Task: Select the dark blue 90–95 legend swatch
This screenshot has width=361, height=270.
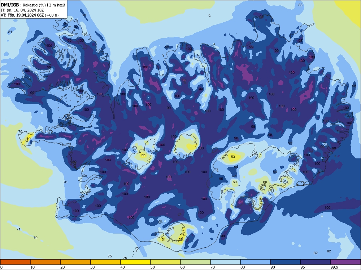Action: click(x=286, y=262)
